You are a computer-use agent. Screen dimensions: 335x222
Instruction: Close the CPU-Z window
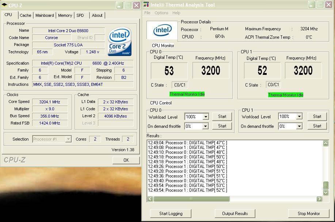[136, 5]
